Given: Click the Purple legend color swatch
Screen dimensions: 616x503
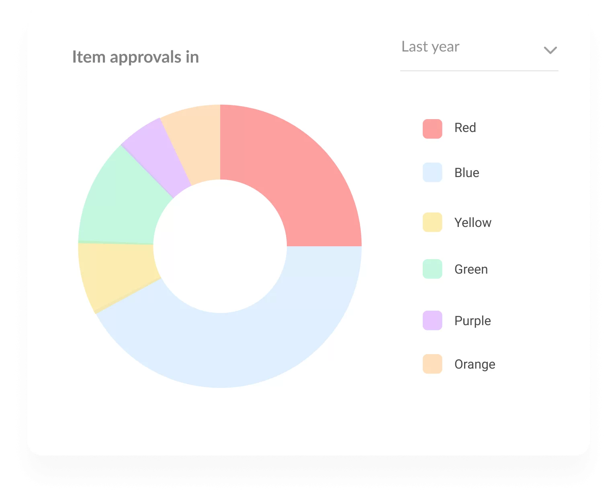Looking at the screenshot, I should 432,321.
